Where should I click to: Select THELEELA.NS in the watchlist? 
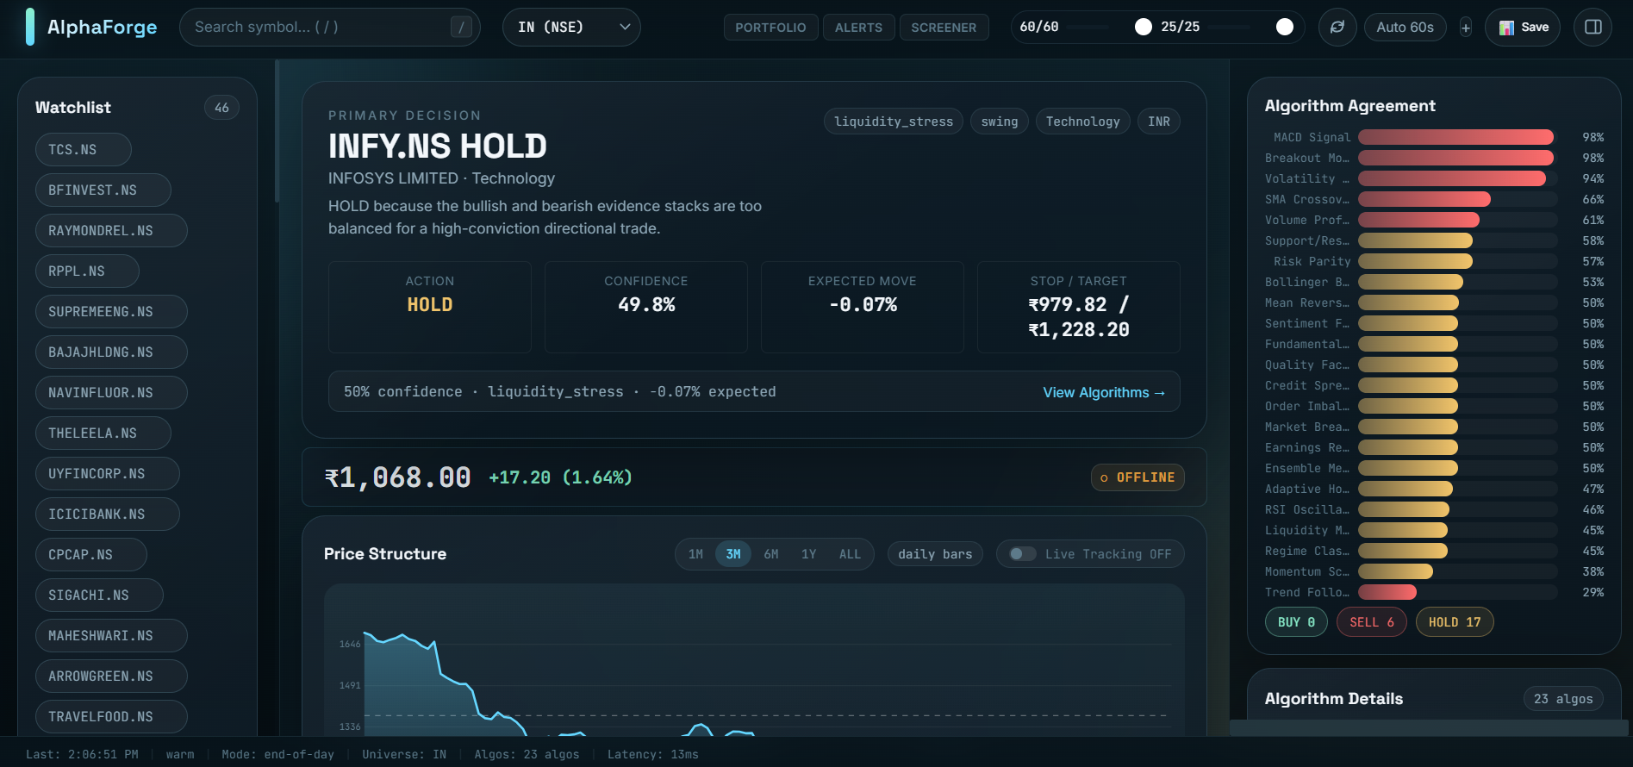(x=103, y=433)
